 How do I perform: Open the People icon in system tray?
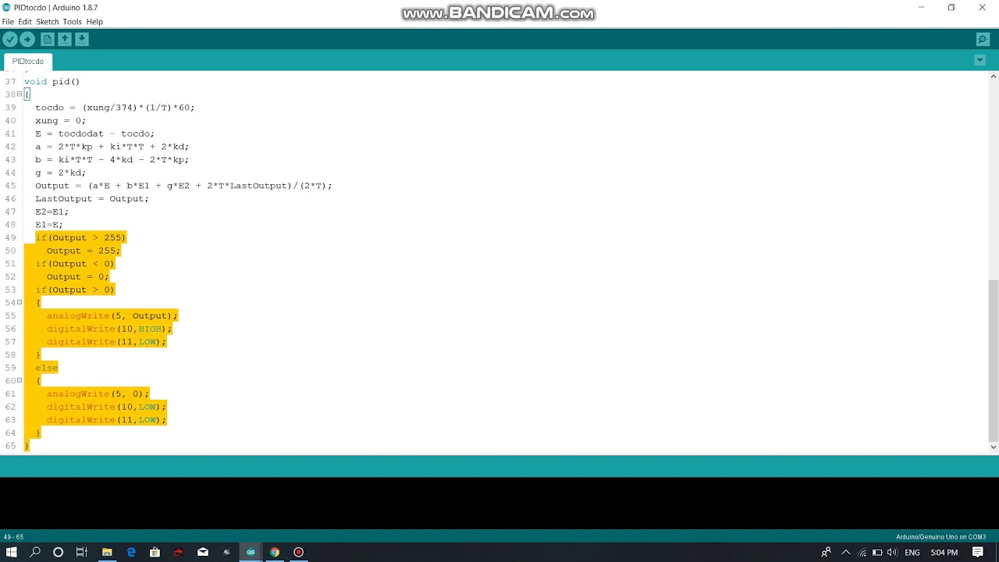click(826, 552)
